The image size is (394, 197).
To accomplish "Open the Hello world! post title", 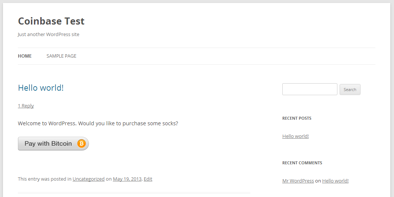I will click(x=41, y=88).
